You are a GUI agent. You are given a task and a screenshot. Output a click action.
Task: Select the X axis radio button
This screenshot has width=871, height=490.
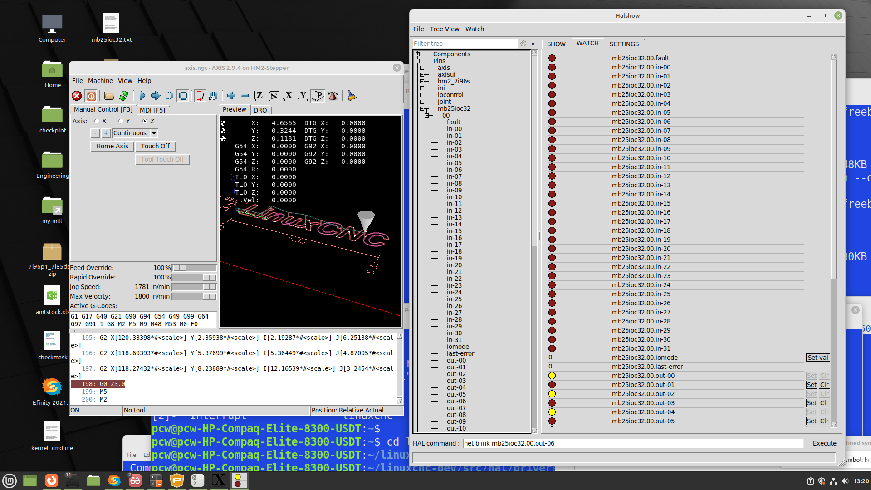(97, 121)
